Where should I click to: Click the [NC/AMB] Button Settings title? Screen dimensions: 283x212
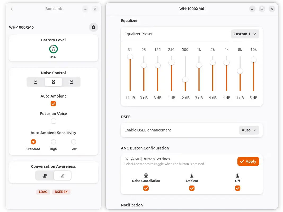[147, 159]
